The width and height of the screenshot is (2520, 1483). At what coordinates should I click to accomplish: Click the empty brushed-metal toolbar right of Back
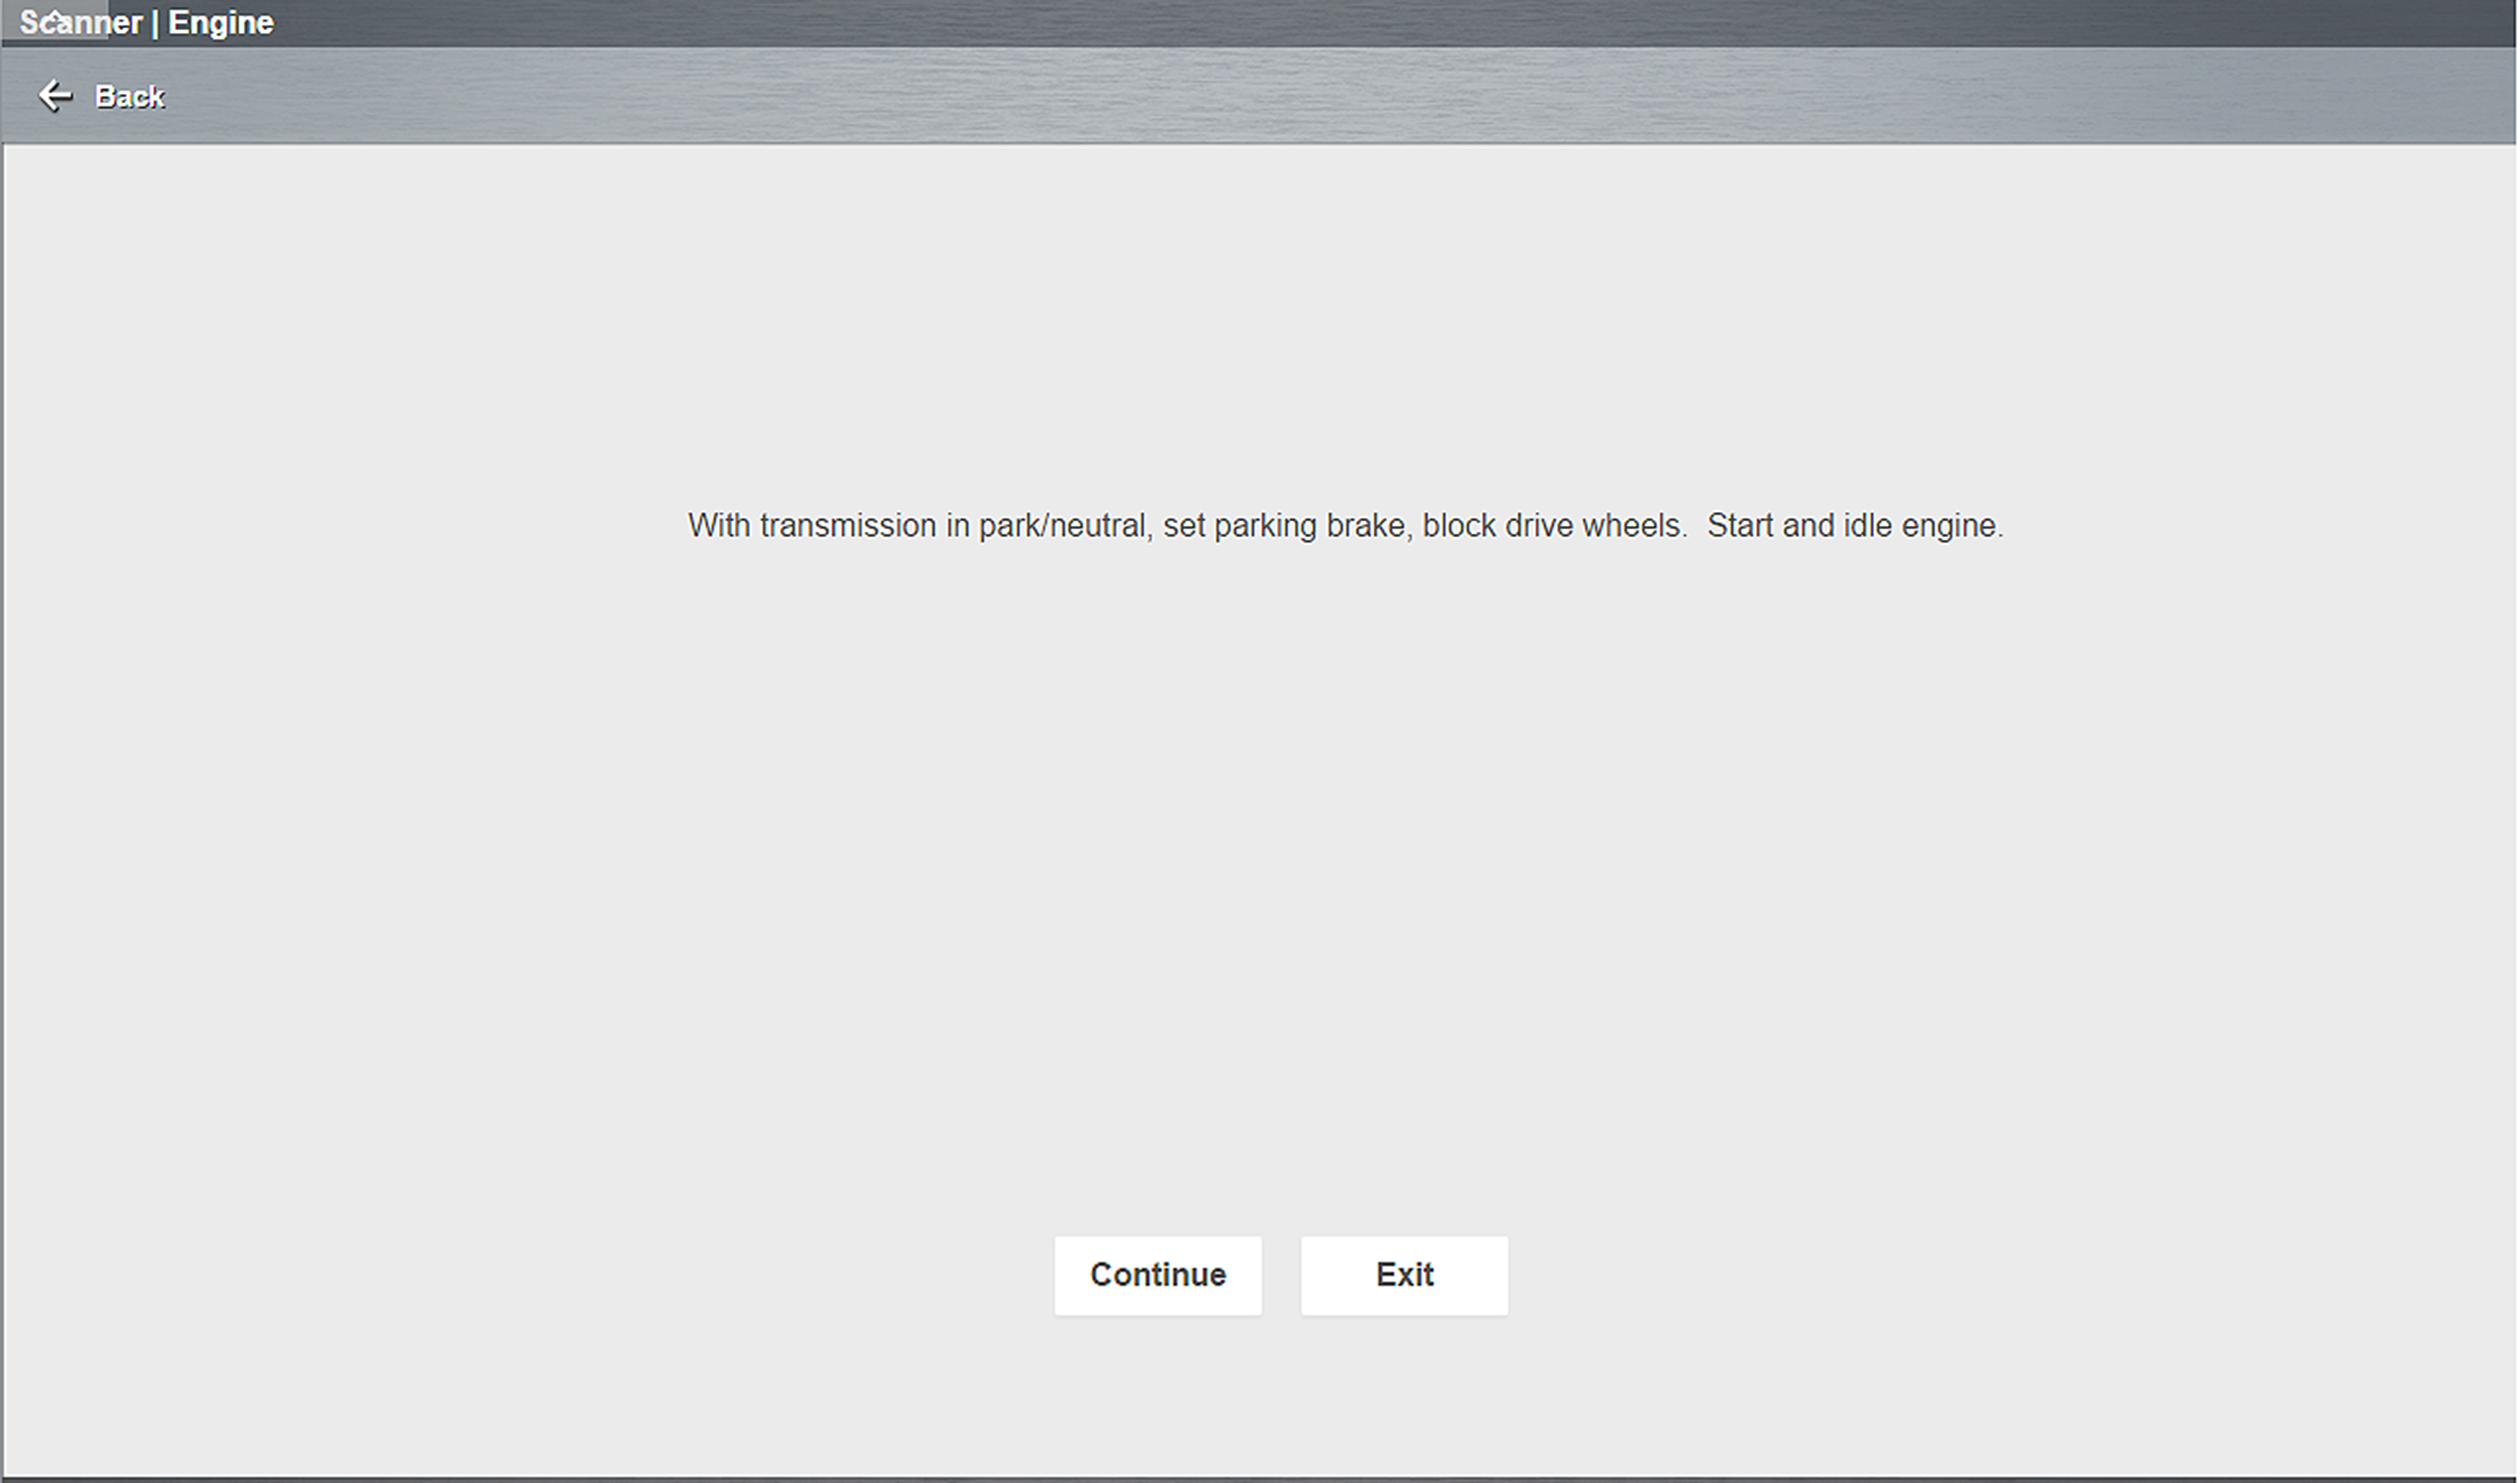pos(1300,96)
